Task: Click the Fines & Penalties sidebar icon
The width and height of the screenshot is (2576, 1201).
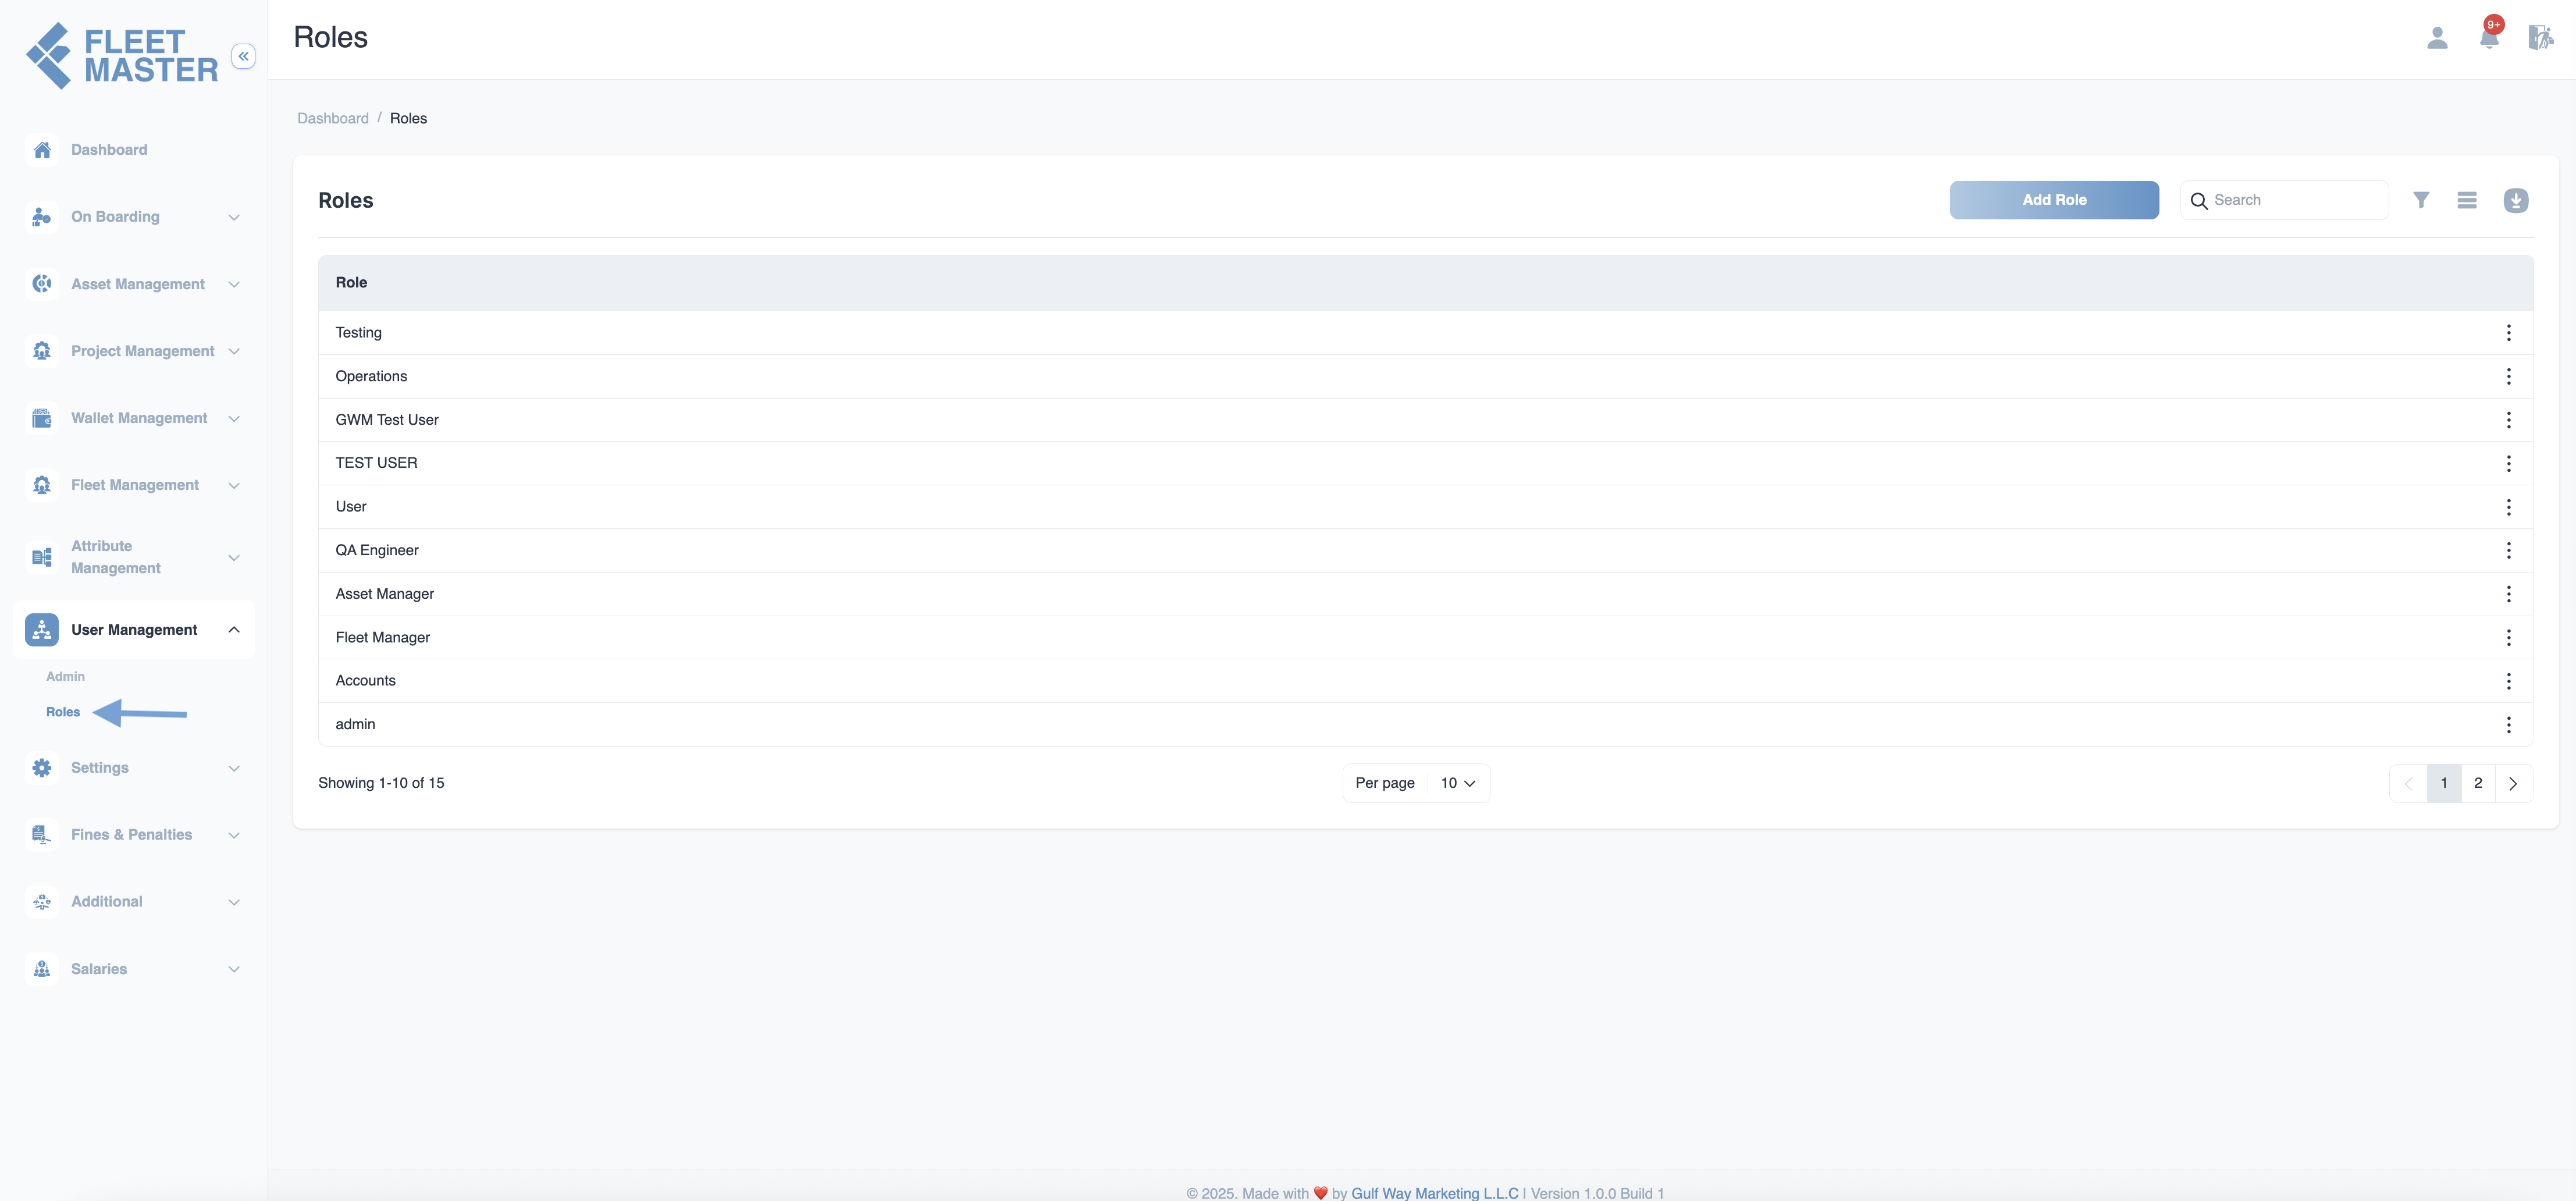Action: (42, 835)
